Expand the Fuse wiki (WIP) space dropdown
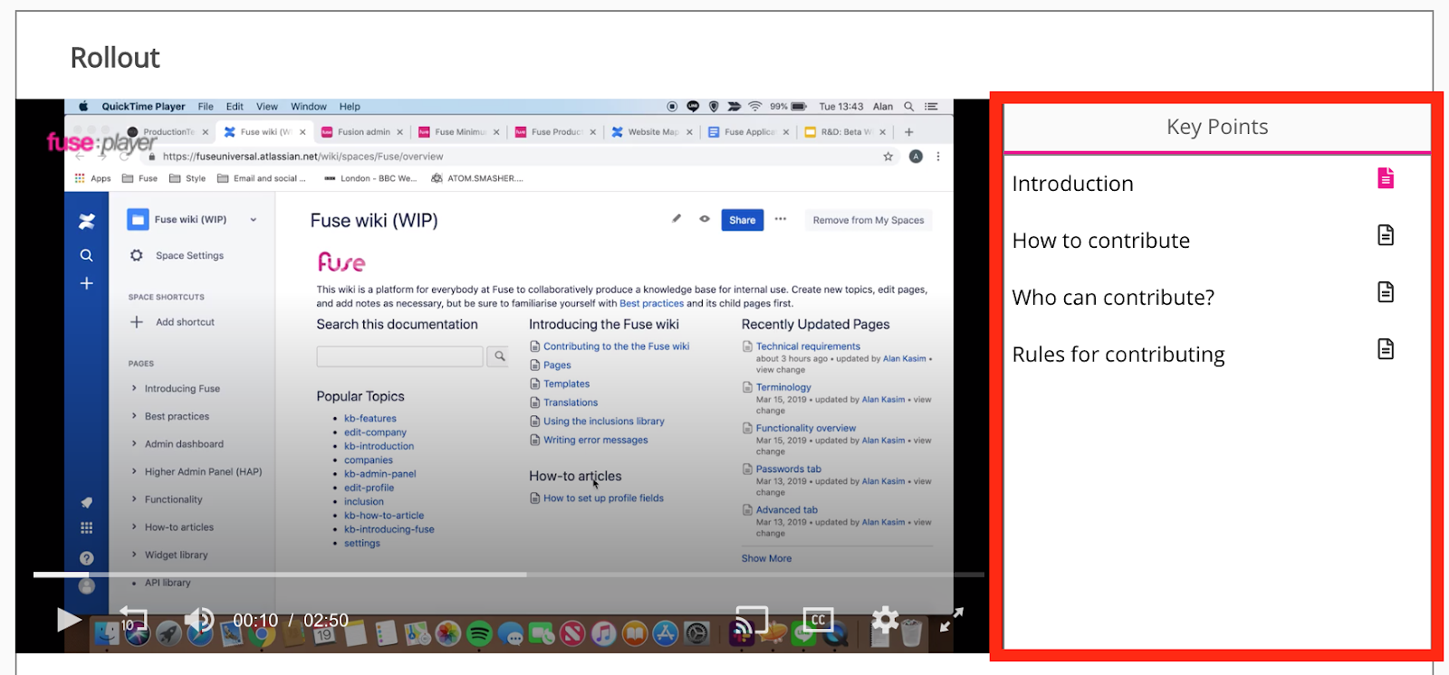Image resolution: width=1449 pixels, height=675 pixels. point(254,220)
